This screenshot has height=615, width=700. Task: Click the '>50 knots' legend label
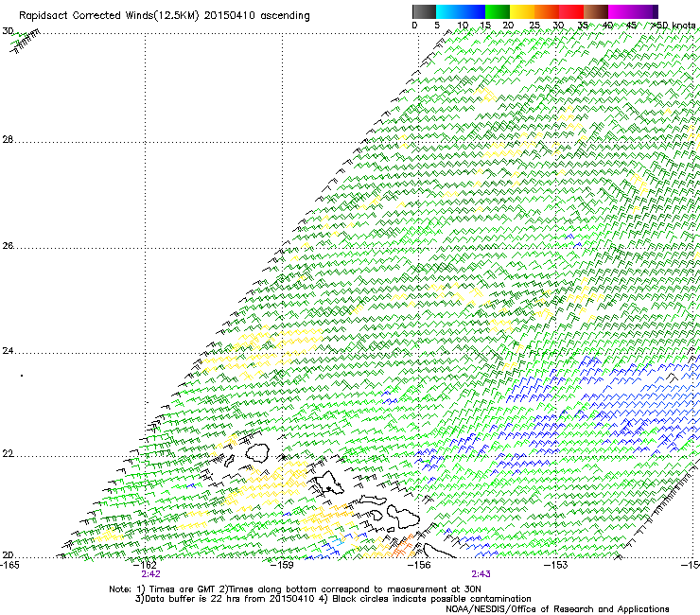674,26
